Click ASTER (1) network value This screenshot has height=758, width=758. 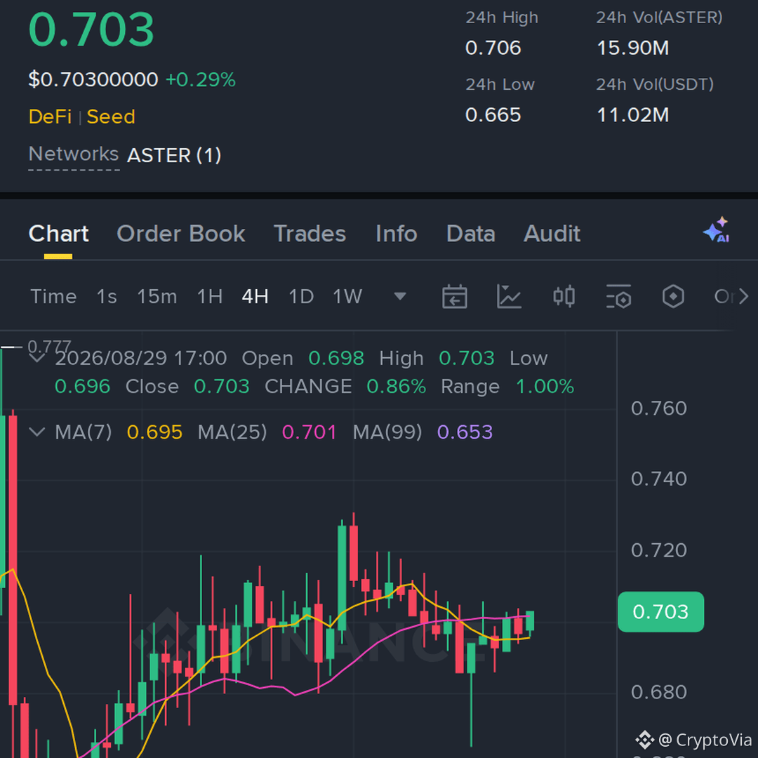pyautogui.click(x=174, y=155)
